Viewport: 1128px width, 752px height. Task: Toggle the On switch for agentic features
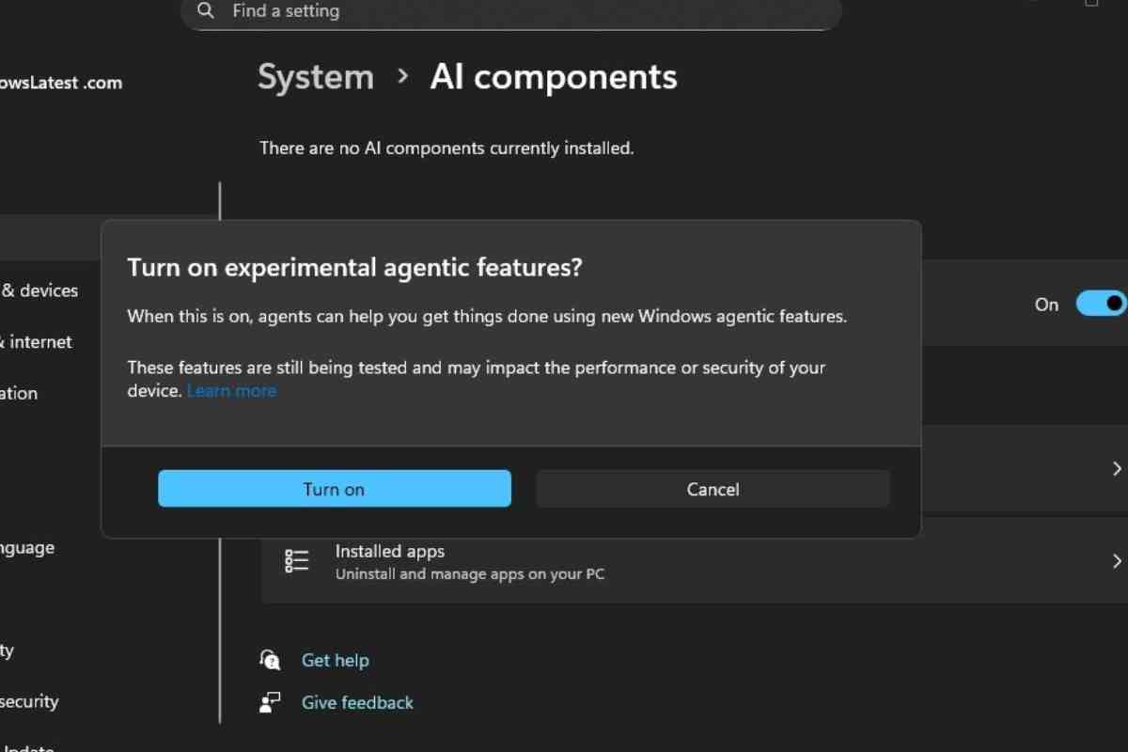point(1101,304)
